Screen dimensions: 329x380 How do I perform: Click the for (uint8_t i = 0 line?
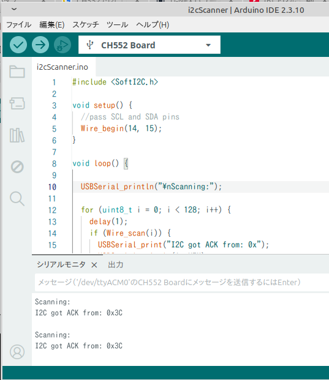[156, 210]
